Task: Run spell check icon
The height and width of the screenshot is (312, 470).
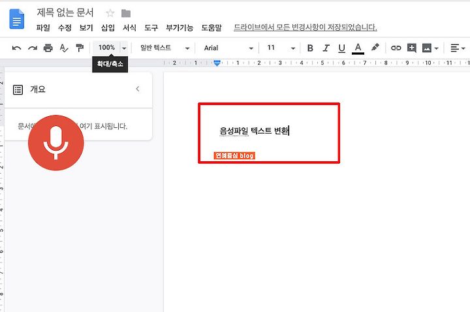Action: pyautogui.click(x=64, y=48)
